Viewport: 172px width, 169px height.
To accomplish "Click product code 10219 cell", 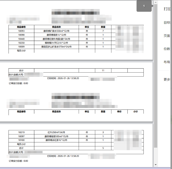I will (x=21, y=132).
